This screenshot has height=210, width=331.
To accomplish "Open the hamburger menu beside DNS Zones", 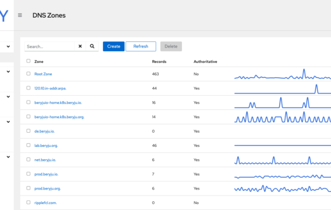I will [x=20, y=15].
